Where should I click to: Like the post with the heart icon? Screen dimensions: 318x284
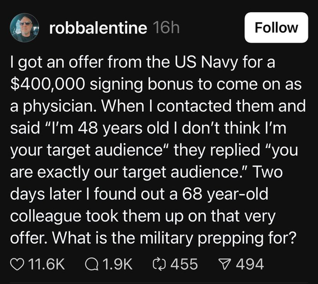point(17,265)
